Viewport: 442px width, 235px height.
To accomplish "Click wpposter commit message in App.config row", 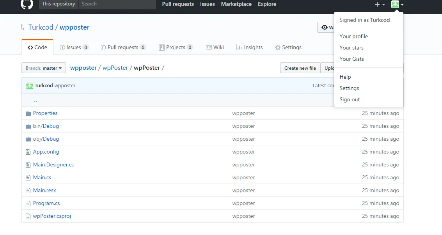I will 243,152.
